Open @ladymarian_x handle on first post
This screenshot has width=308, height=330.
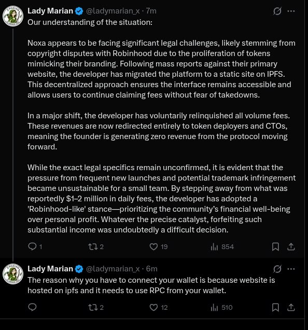pos(113,11)
